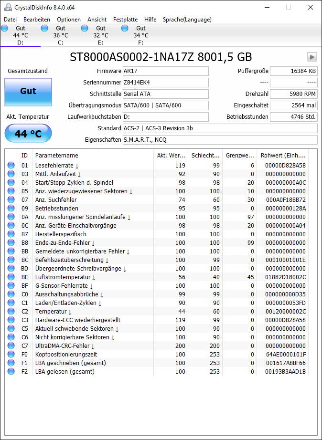Viewport: 322px width, 440px height.
Task: Click the Gut health status button
Action: [28, 92]
